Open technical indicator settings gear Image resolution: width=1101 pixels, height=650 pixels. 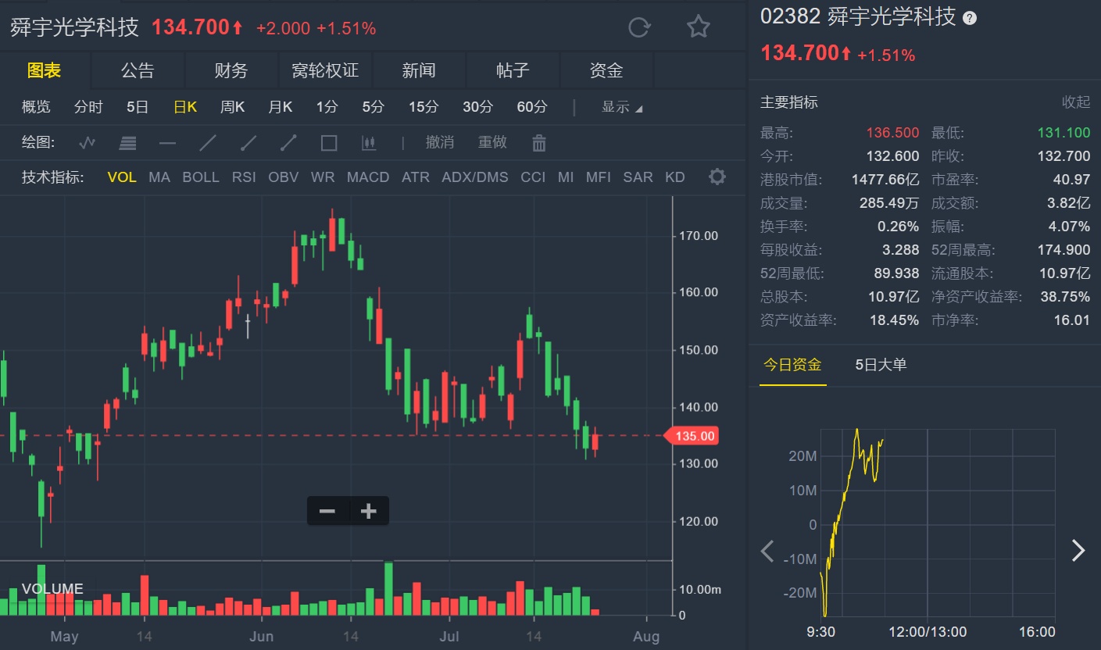coord(717,177)
